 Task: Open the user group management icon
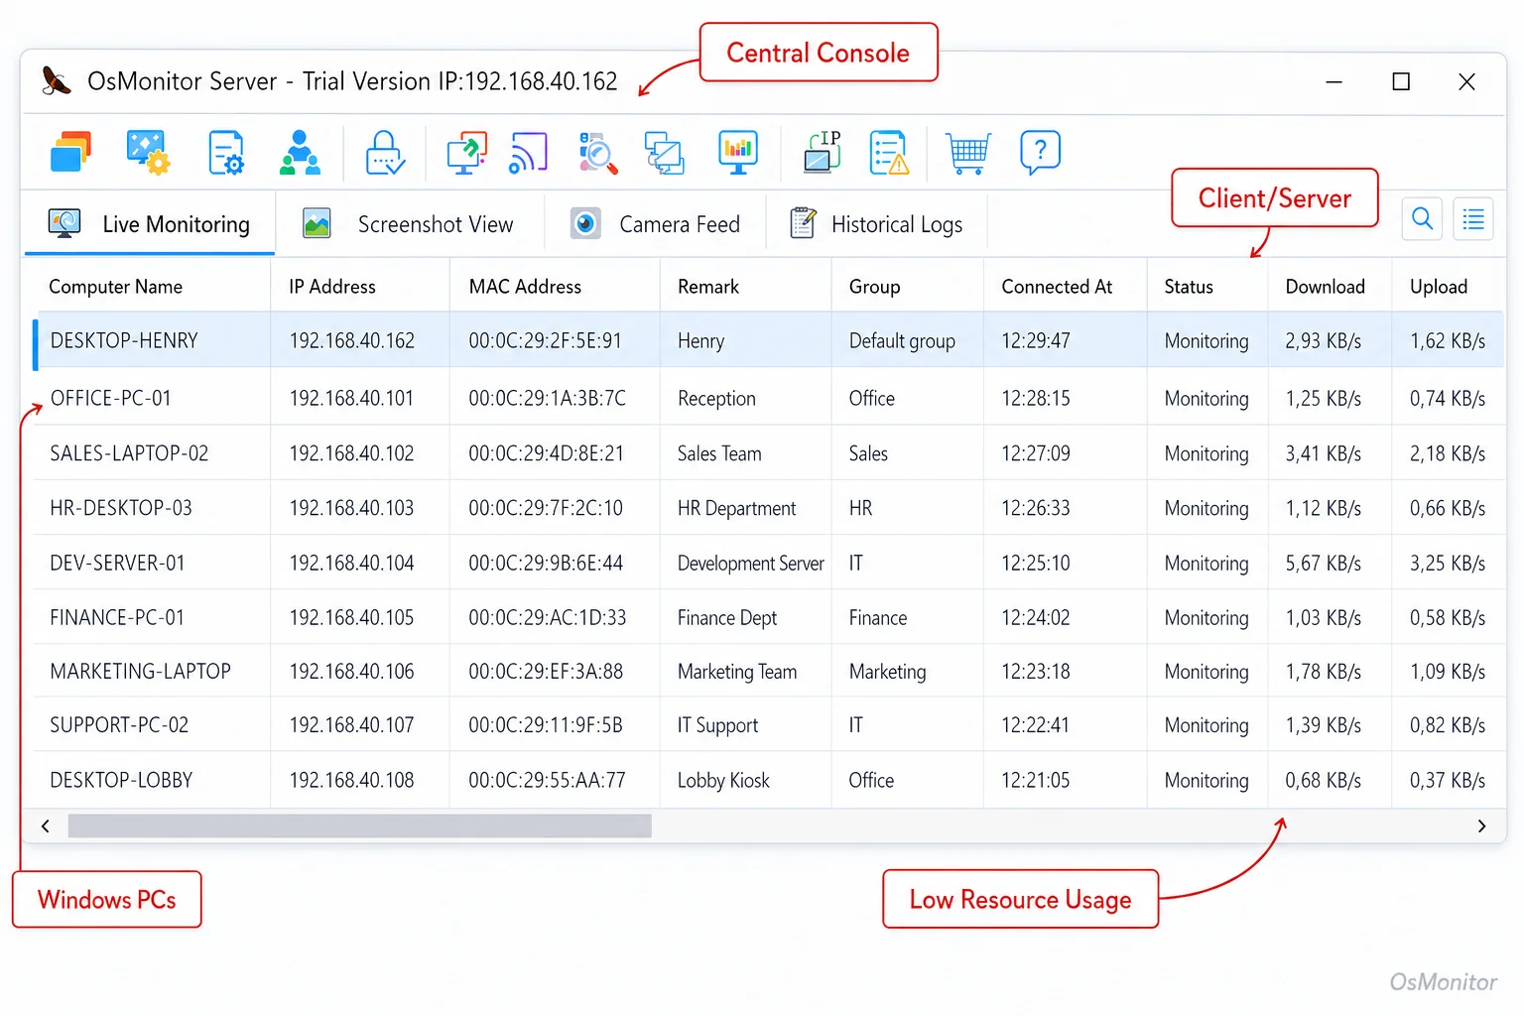300,153
